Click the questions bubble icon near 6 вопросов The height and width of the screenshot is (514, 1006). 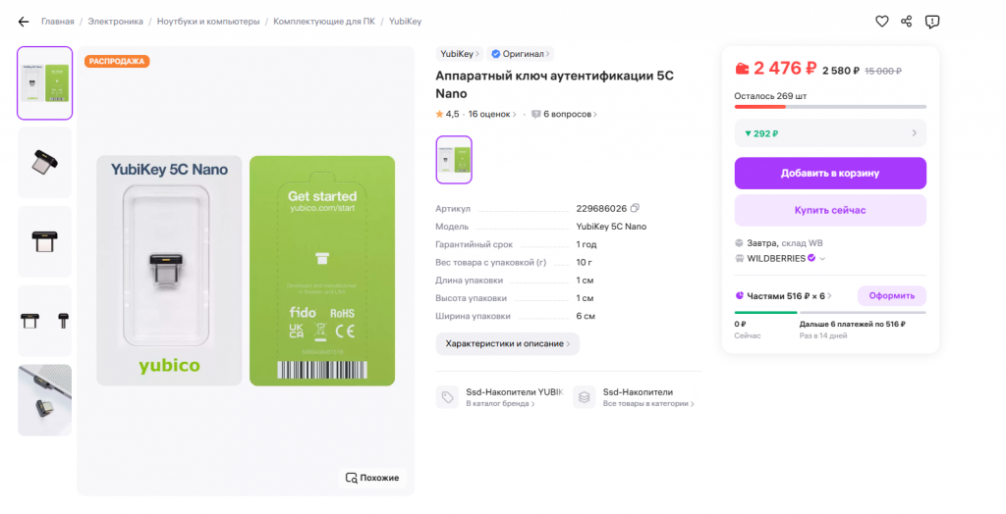(535, 114)
